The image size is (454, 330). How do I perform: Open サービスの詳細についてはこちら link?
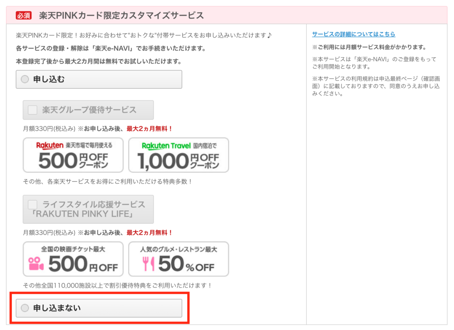click(x=353, y=34)
